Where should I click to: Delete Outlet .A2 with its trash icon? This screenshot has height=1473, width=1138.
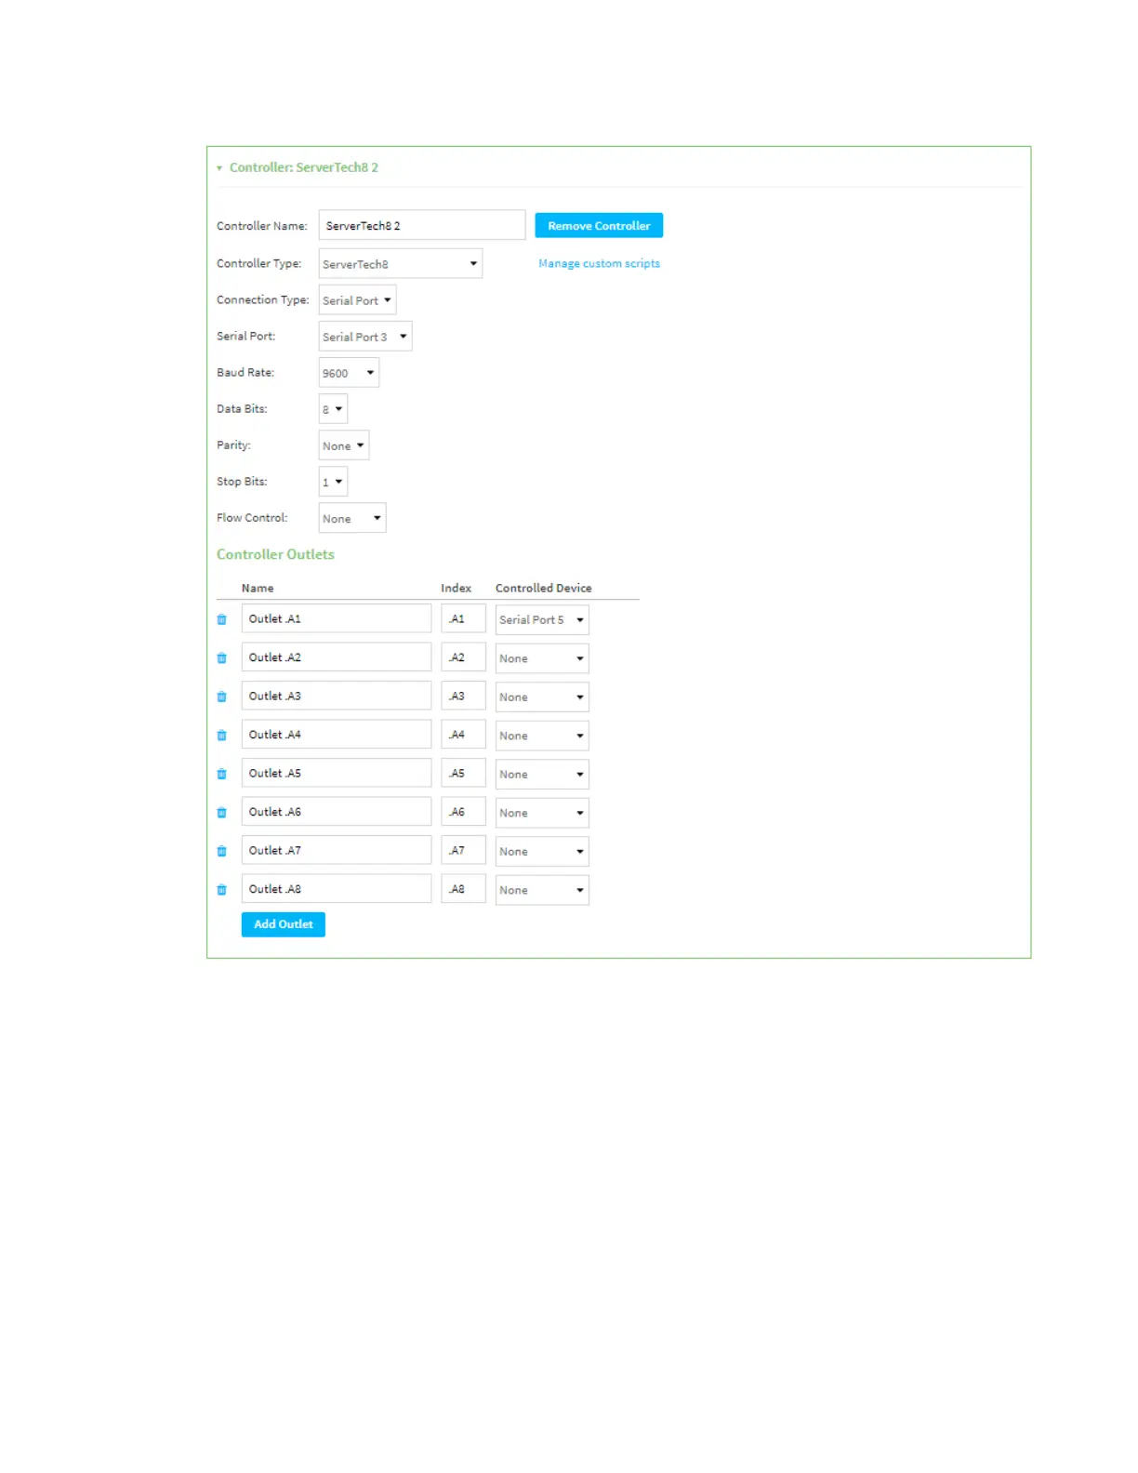(221, 658)
